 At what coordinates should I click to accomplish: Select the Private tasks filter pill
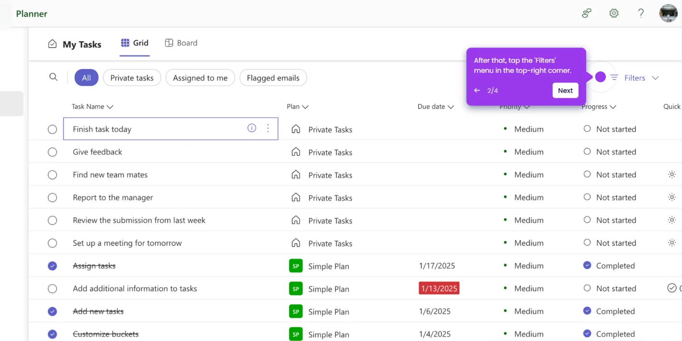coord(132,78)
